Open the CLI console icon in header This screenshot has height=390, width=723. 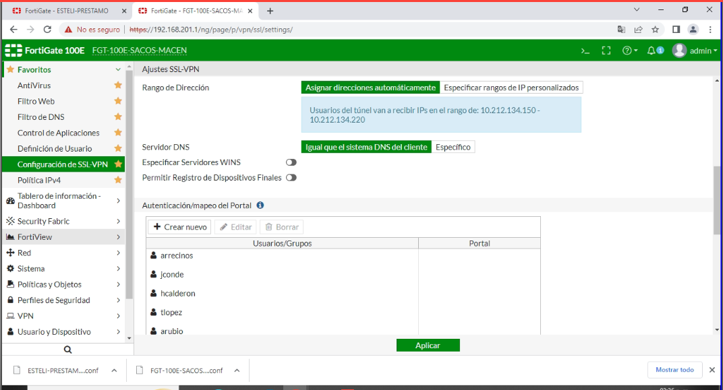pos(585,51)
